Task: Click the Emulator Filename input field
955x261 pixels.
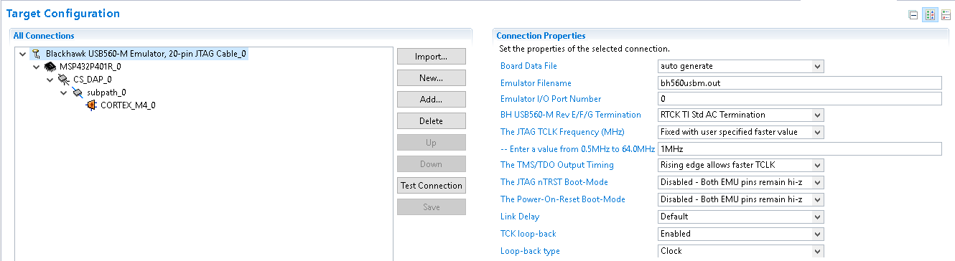Action: click(x=799, y=82)
